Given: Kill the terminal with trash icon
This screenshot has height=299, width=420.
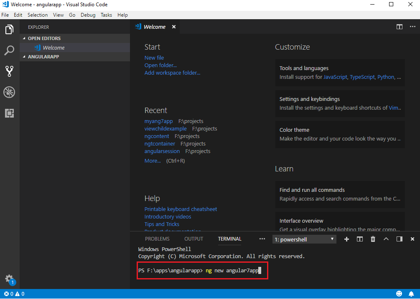Looking at the screenshot, I should [373, 239].
